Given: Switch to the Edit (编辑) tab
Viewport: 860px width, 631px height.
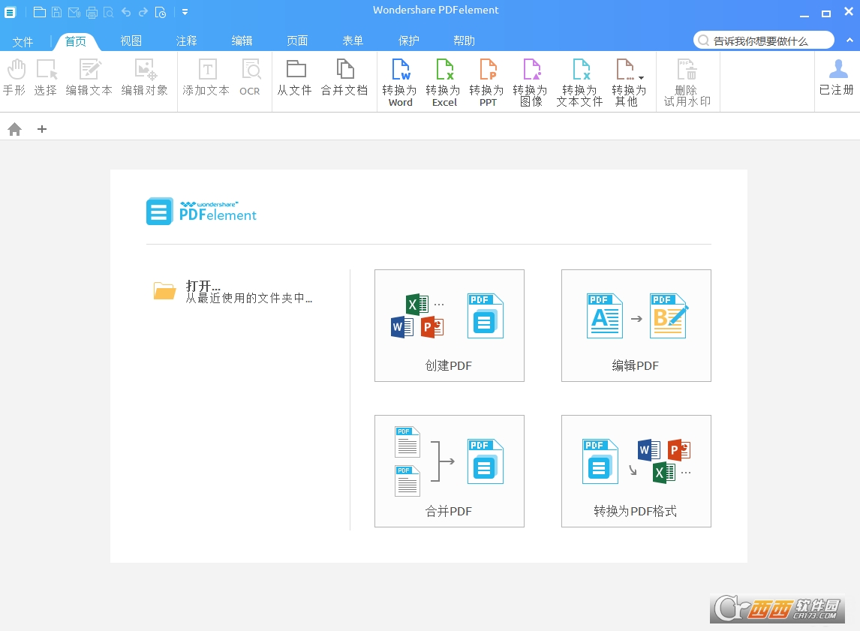Looking at the screenshot, I should (x=242, y=41).
